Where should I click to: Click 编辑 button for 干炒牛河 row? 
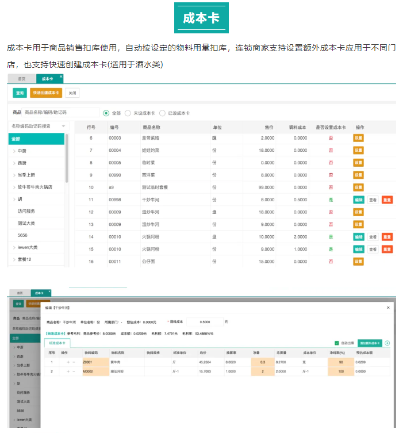coord(358,200)
